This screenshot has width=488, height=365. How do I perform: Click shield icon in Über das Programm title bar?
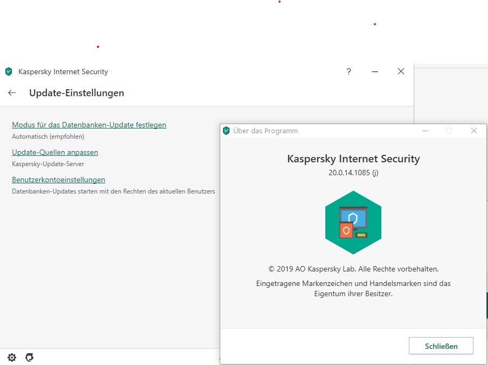click(226, 131)
